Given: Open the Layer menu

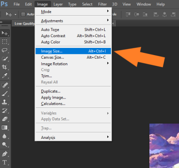Looking at the screenshot, I should pos(58,4).
